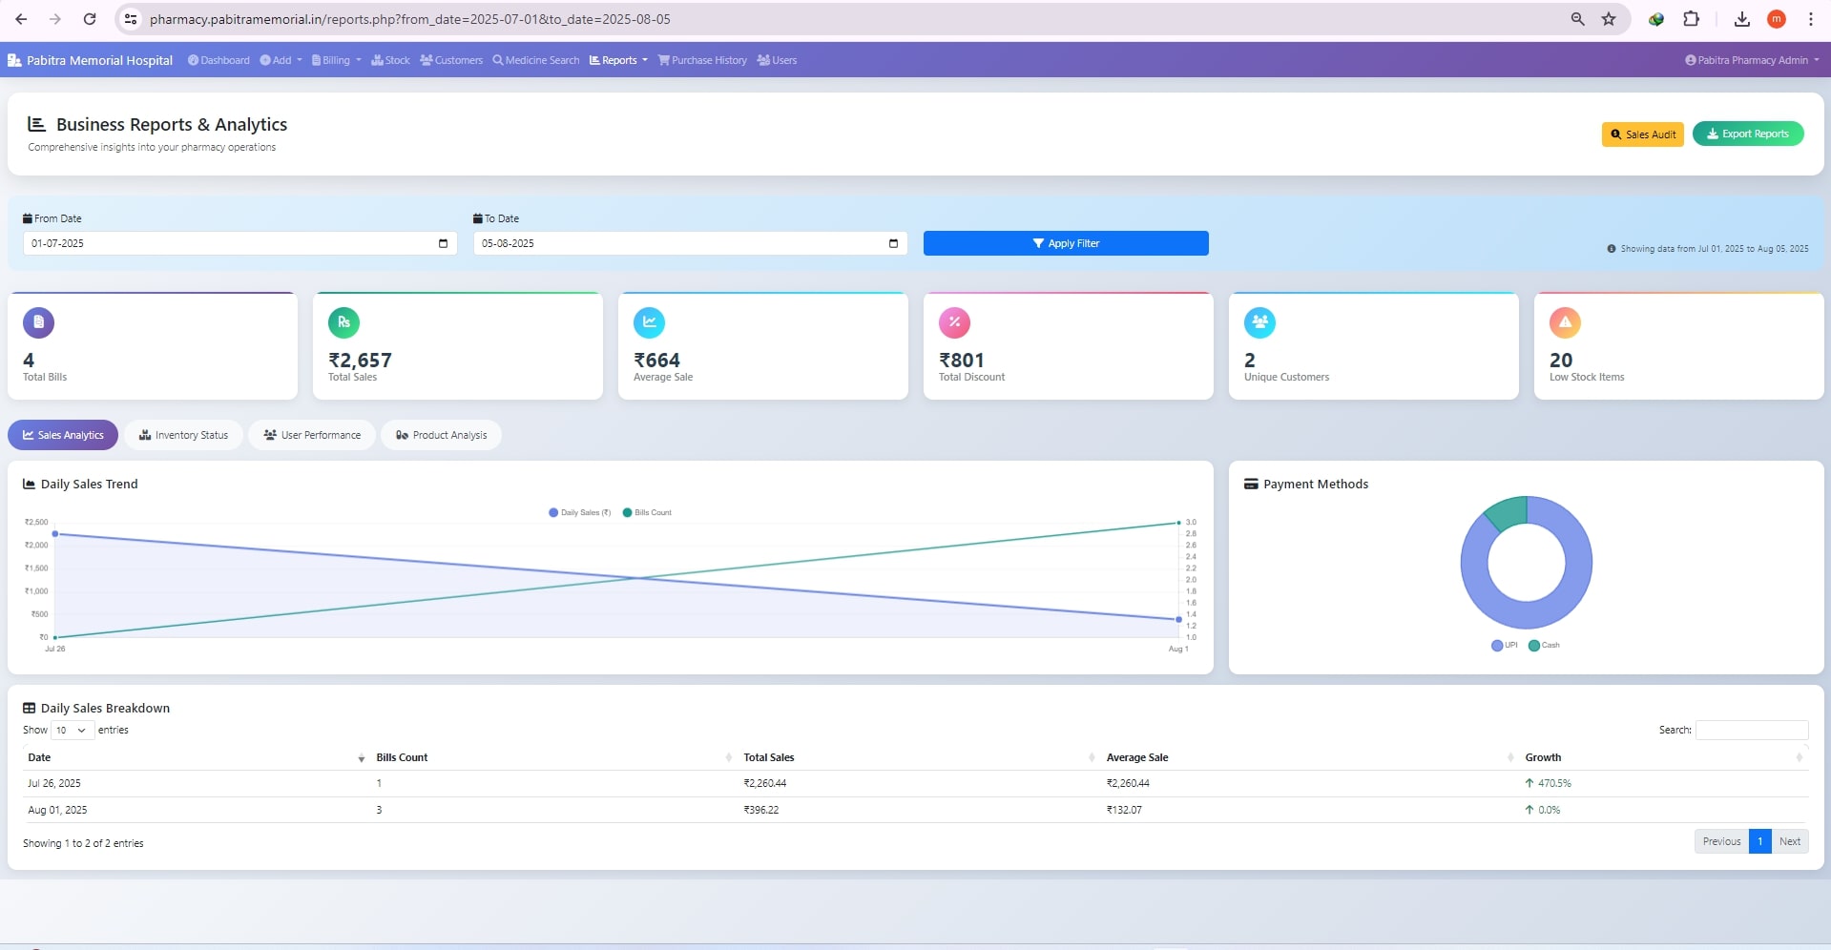Screen dimensions: 1831x950
Task: Switch to the Product Analysis tab
Action: point(441,435)
